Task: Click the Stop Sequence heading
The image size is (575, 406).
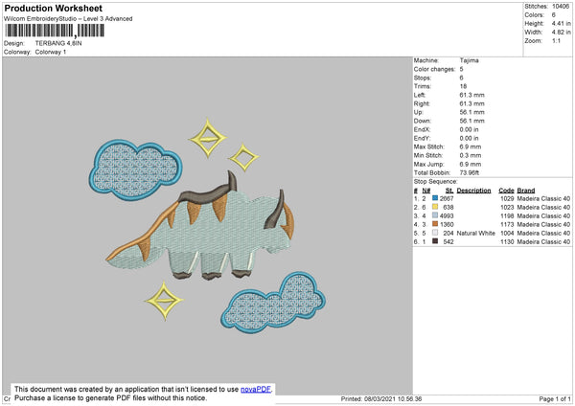Action: click(x=436, y=182)
